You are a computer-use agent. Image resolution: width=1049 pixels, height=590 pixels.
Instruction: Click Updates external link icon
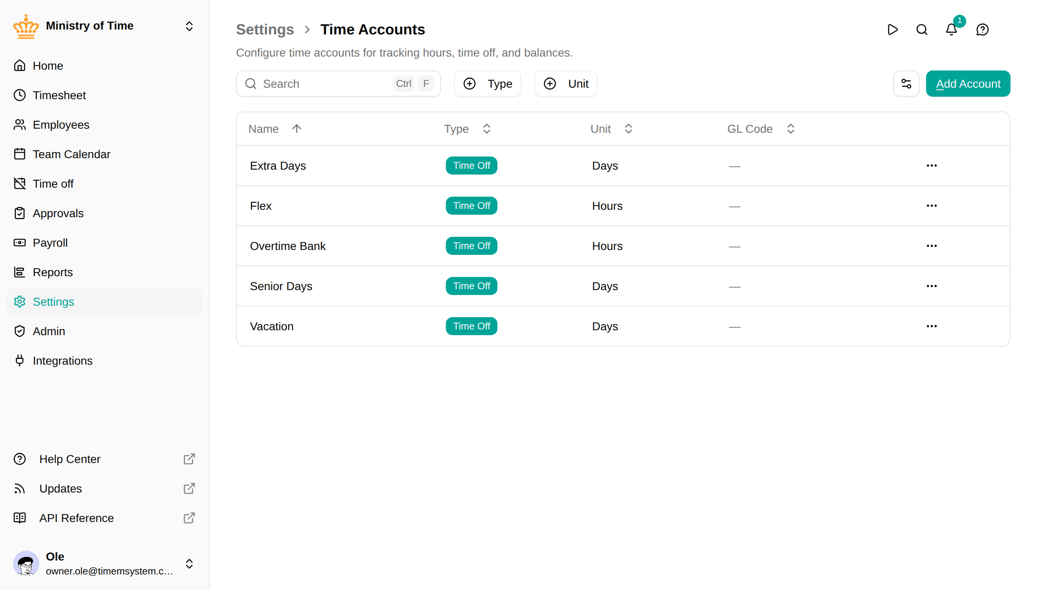(x=189, y=488)
